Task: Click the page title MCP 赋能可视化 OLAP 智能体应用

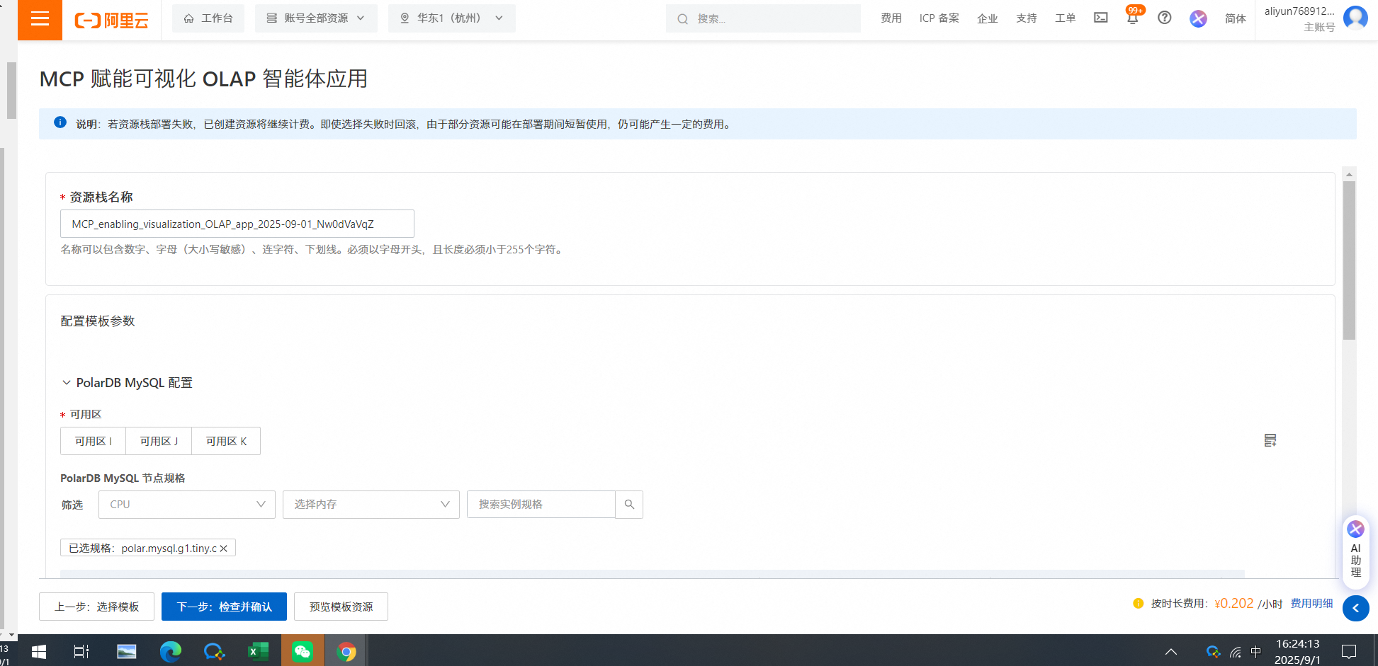Action: click(x=204, y=79)
